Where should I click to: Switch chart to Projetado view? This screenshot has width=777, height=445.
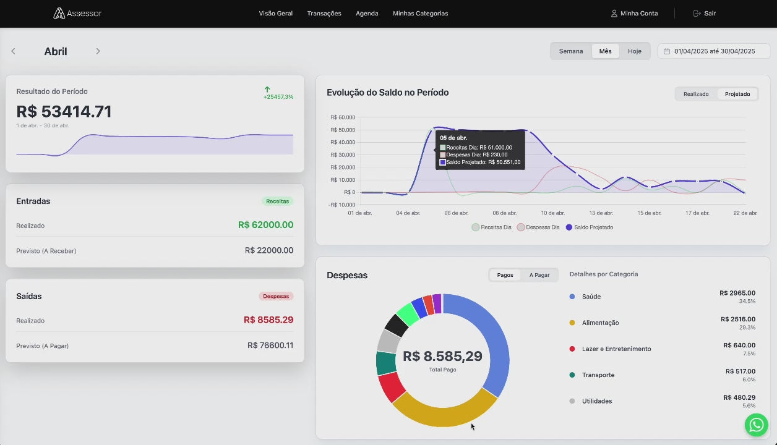coord(737,94)
